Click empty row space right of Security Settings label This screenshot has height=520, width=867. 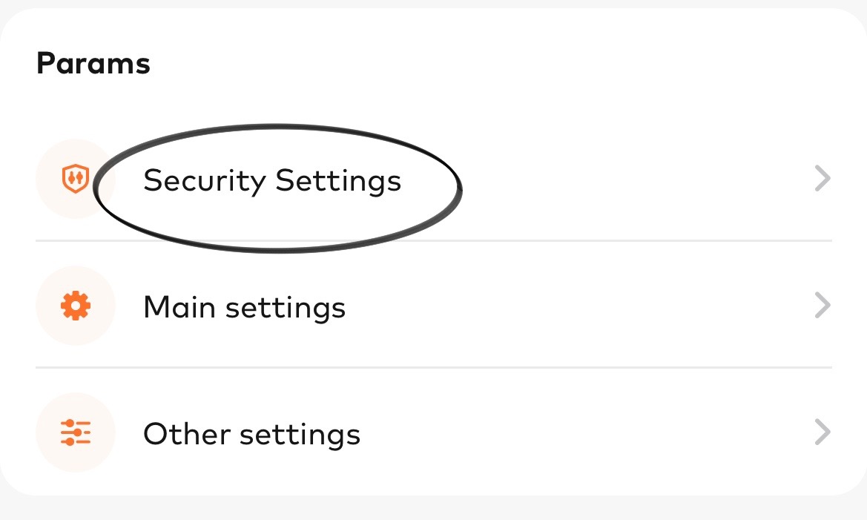point(630,180)
